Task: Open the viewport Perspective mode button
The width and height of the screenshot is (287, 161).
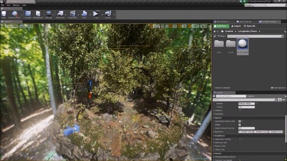Action: pos(11,26)
